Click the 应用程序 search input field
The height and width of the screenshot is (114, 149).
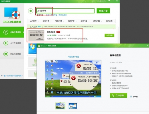coord(65,11)
